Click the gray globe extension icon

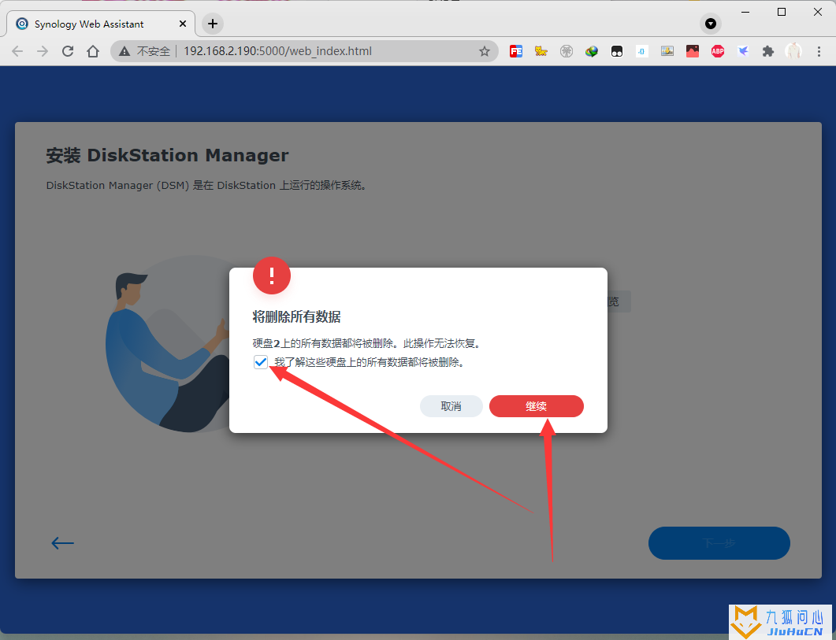coord(567,51)
